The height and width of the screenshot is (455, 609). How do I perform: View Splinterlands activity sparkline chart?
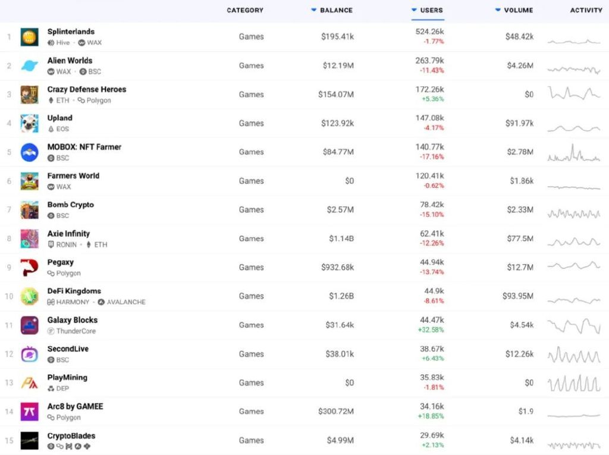coord(574,41)
